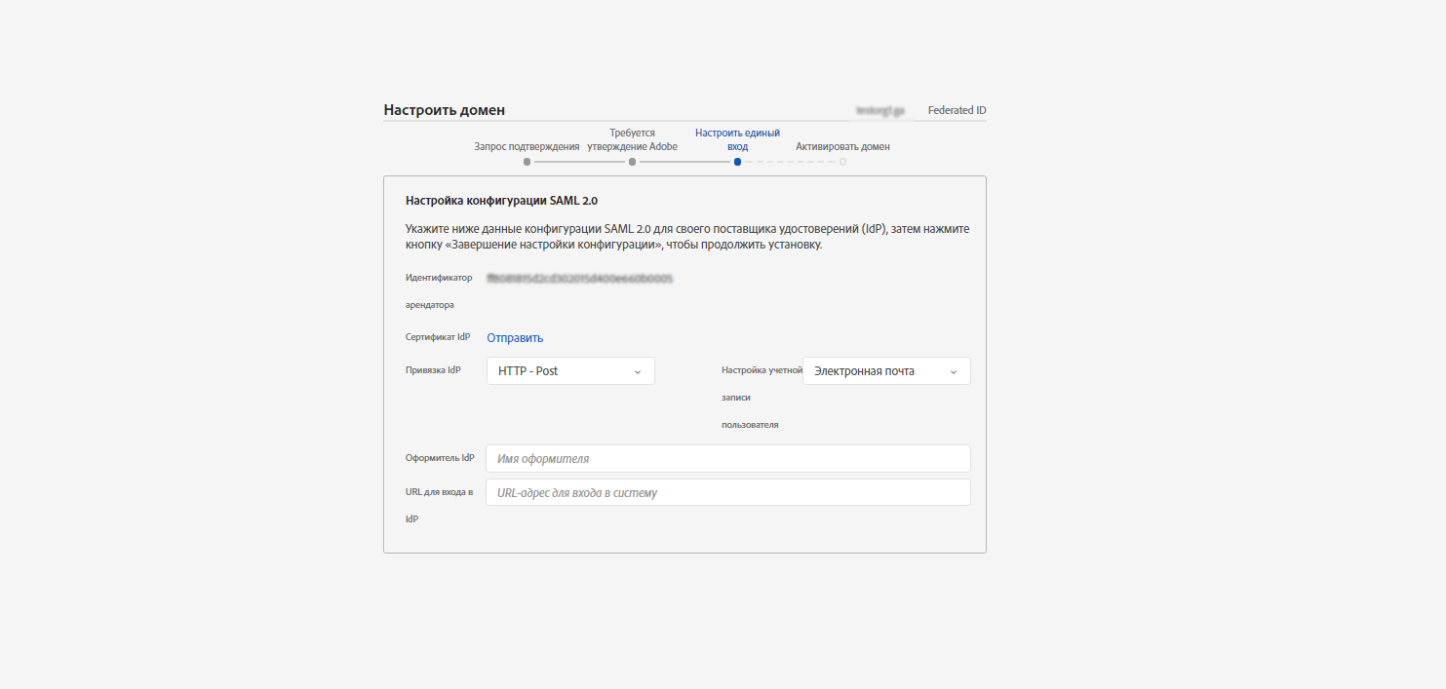This screenshot has height=689, width=1446.
Task: Click the Оформитель IdP label
Action: [440, 458]
